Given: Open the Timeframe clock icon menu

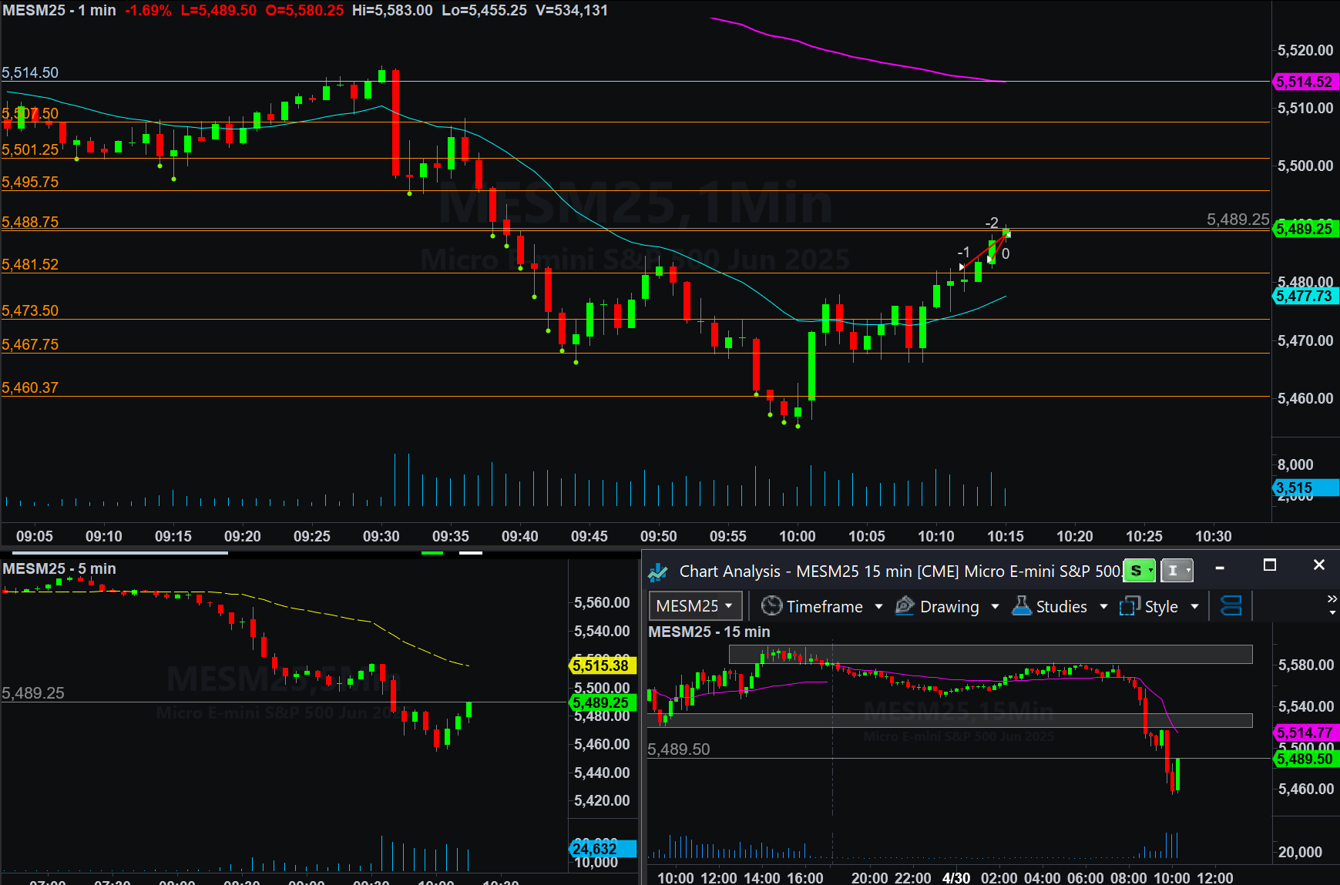Looking at the screenshot, I should (x=771, y=606).
